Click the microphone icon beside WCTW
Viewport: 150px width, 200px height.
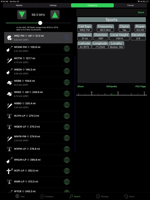point(10,60)
